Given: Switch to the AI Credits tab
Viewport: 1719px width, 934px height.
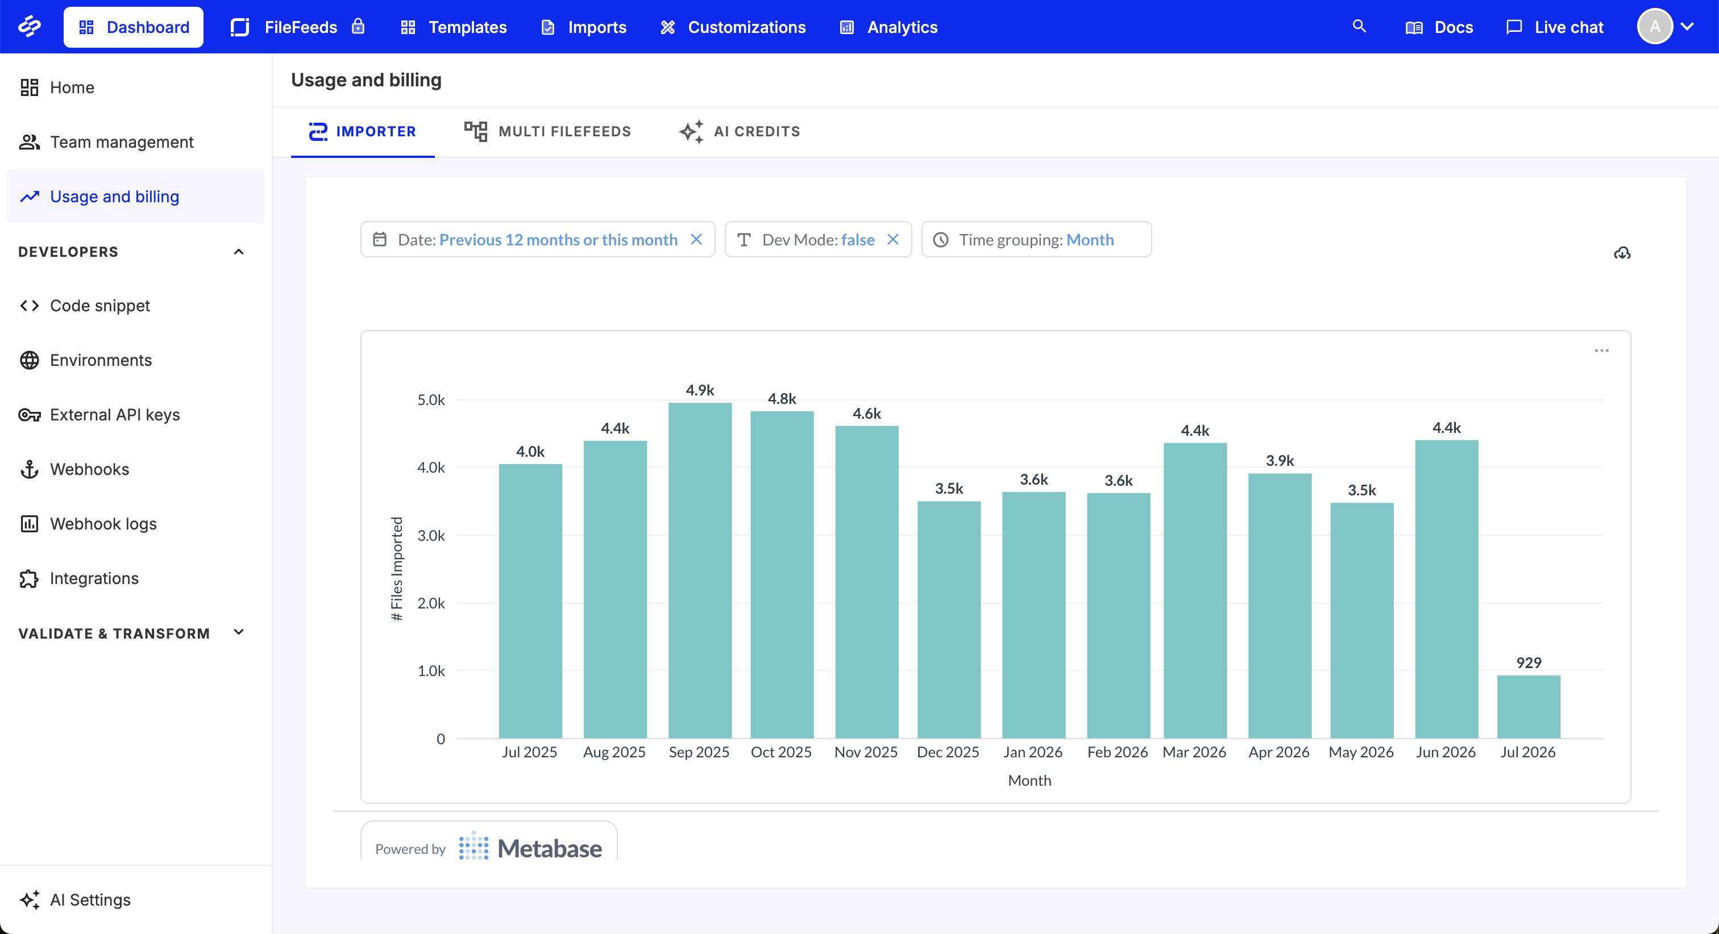Looking at the screenshot, I should [740, 131].
